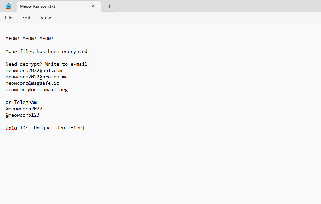
Task: Click the @meowcorp123 Telegram handle
Action: 23,115
